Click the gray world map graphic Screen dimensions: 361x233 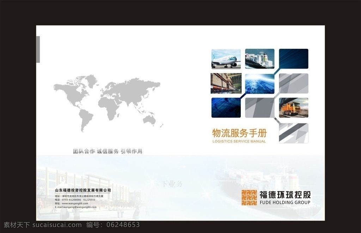point(108,103)
